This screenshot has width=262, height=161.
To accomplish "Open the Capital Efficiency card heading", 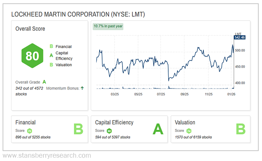I will [114, 122].
